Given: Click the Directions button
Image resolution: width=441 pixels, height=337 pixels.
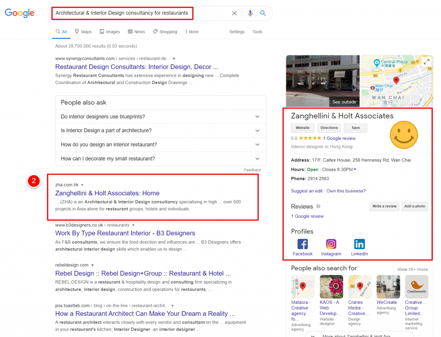Looking at the screenshot, I should tap(329, 128).
